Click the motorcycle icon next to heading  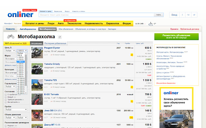(11, 36)
